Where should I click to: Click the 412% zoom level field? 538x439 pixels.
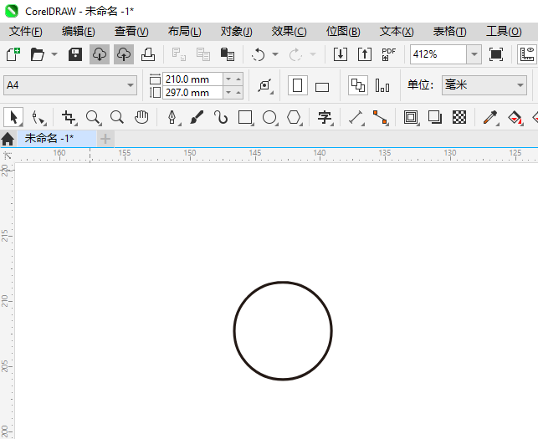pyautogui.click(x=438, y=54)
